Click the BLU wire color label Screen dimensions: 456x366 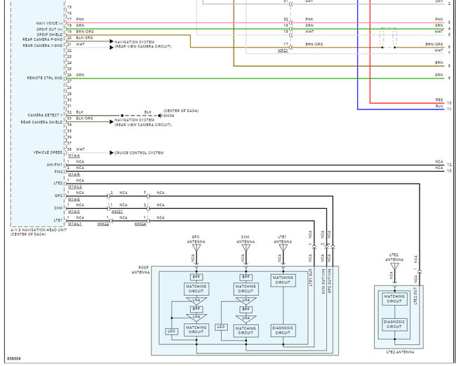tap(439, 106)
